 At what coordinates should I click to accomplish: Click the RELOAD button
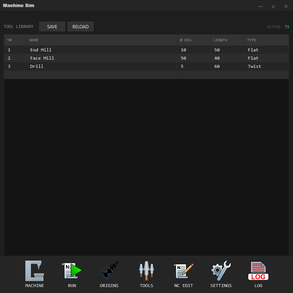tap(81, 26)
